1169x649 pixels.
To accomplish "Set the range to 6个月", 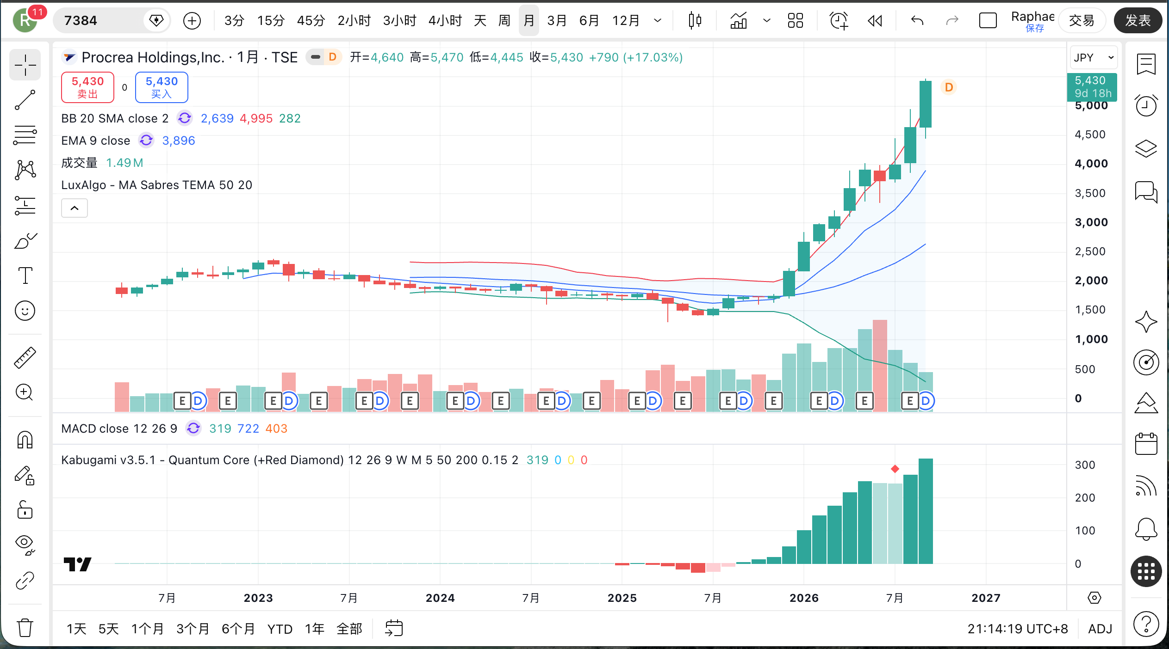I will coord(238,629).
